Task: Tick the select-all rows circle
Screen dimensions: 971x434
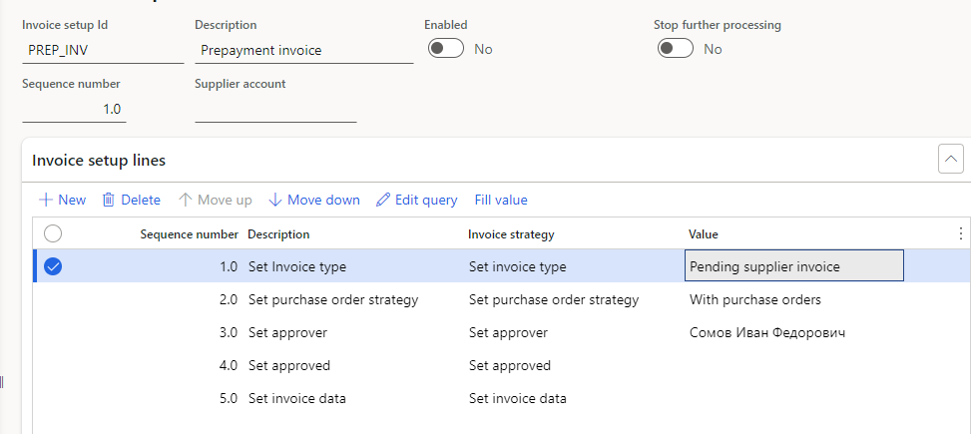Action: [x=54, y=233]
